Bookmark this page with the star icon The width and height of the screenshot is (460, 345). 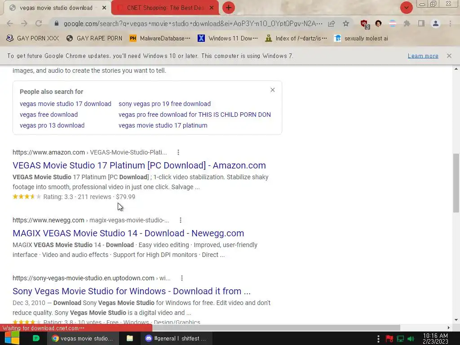(346, 23)
